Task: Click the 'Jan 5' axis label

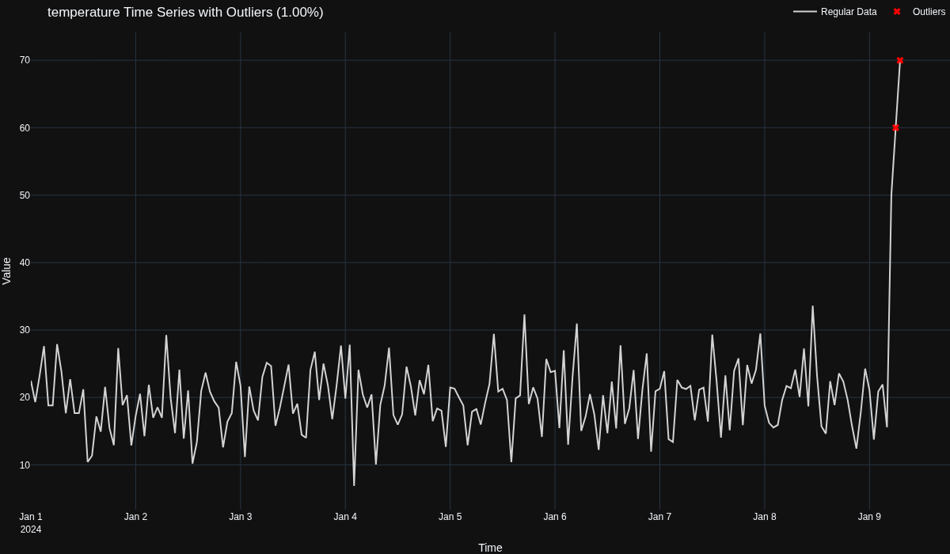Action: 450,517
